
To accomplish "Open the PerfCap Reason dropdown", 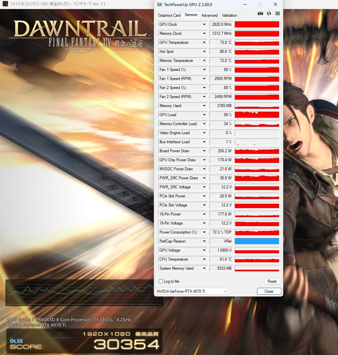I will pyautogui.click(x=204, y=241).
